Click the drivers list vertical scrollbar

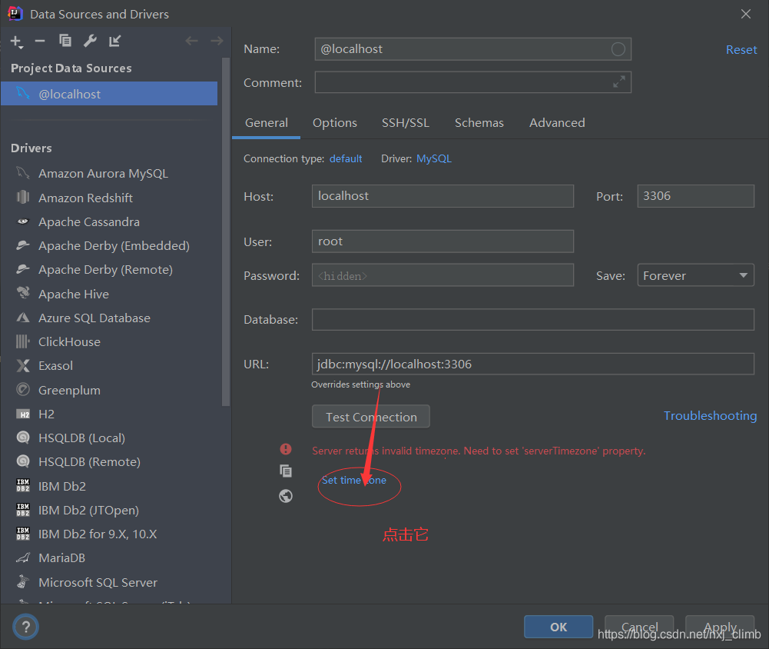point(226,231)
